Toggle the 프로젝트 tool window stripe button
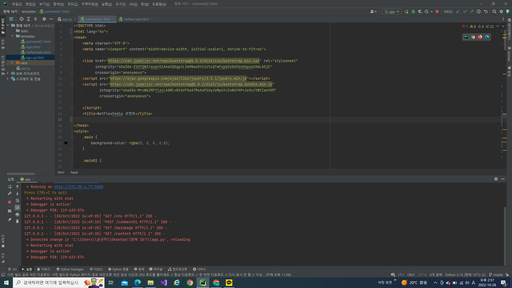 (3, 26)
